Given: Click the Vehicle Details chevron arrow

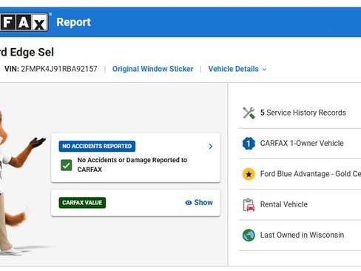Looking at the screenshot, I should [264, 70].
